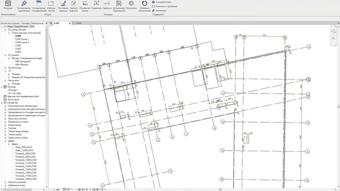
Task: Open the 6.000 plan view
Action: [18, 49]
